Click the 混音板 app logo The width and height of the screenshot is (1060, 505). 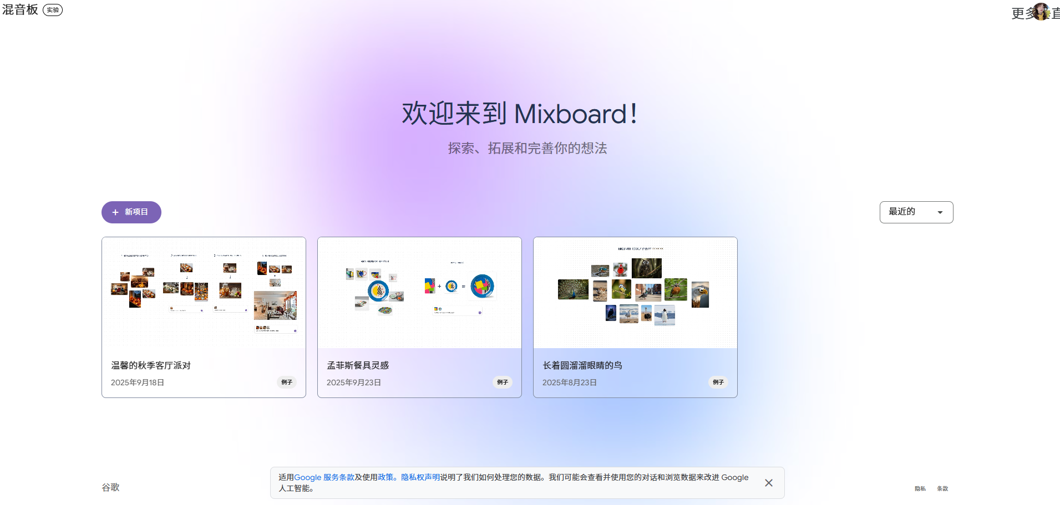[20, 10]
